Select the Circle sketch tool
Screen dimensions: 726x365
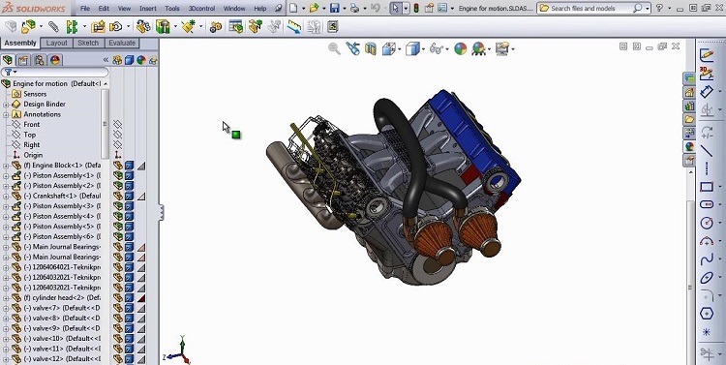(x=707, y=223)
